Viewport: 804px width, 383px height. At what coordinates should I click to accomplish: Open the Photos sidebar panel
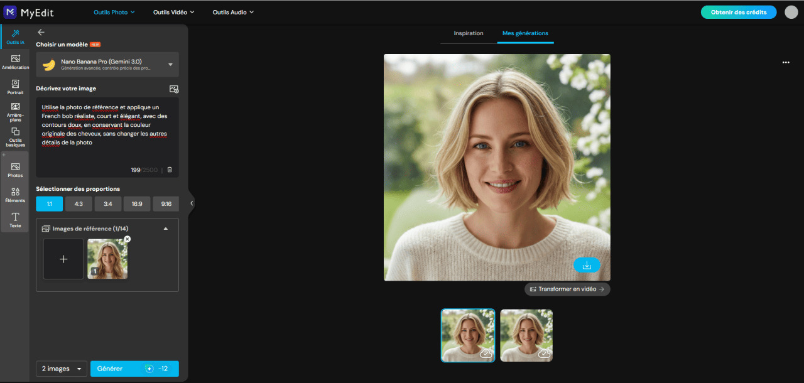click(15, 170)
